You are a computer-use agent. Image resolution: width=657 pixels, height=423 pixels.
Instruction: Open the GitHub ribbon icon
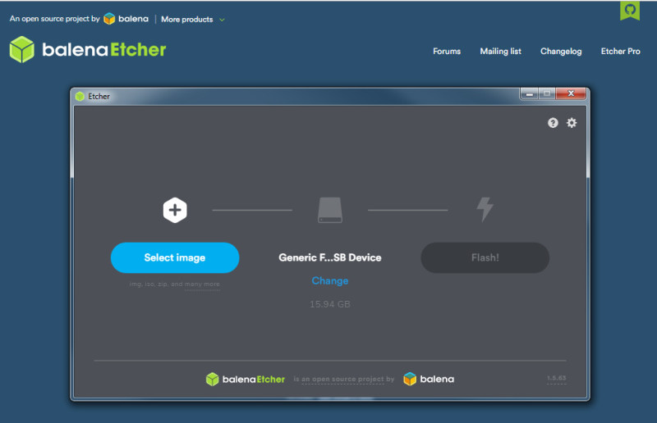click(630, 10)
